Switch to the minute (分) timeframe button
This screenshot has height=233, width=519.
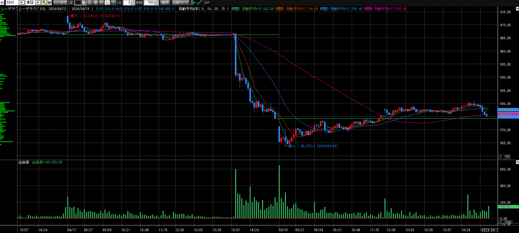(107, 3)
